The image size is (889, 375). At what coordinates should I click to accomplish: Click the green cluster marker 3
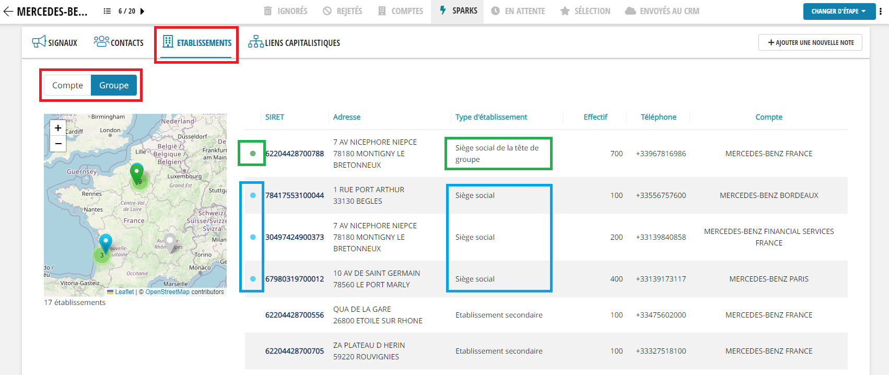[x=102, y=255]
